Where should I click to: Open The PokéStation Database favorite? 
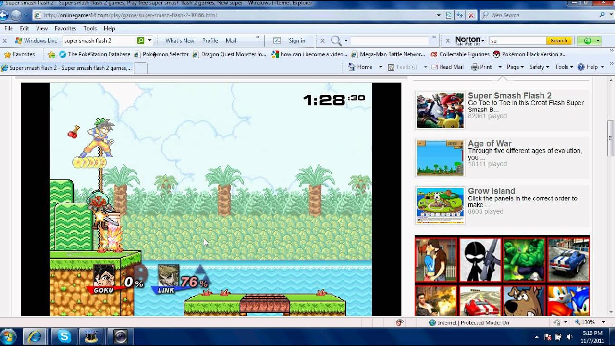click(x=95, y=54)
